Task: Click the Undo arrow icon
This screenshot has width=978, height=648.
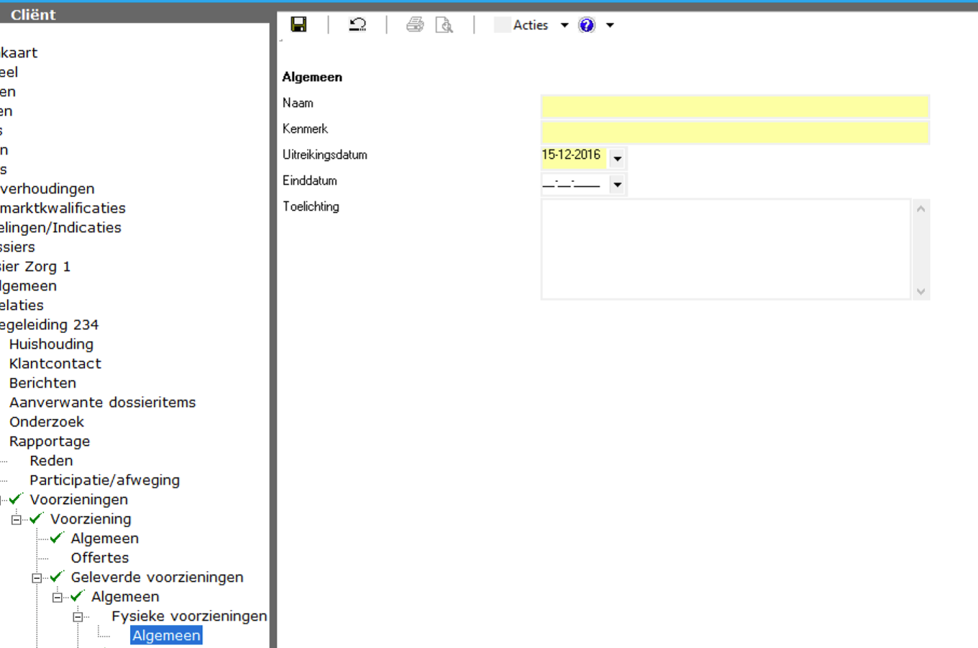Action: [357, 24]
